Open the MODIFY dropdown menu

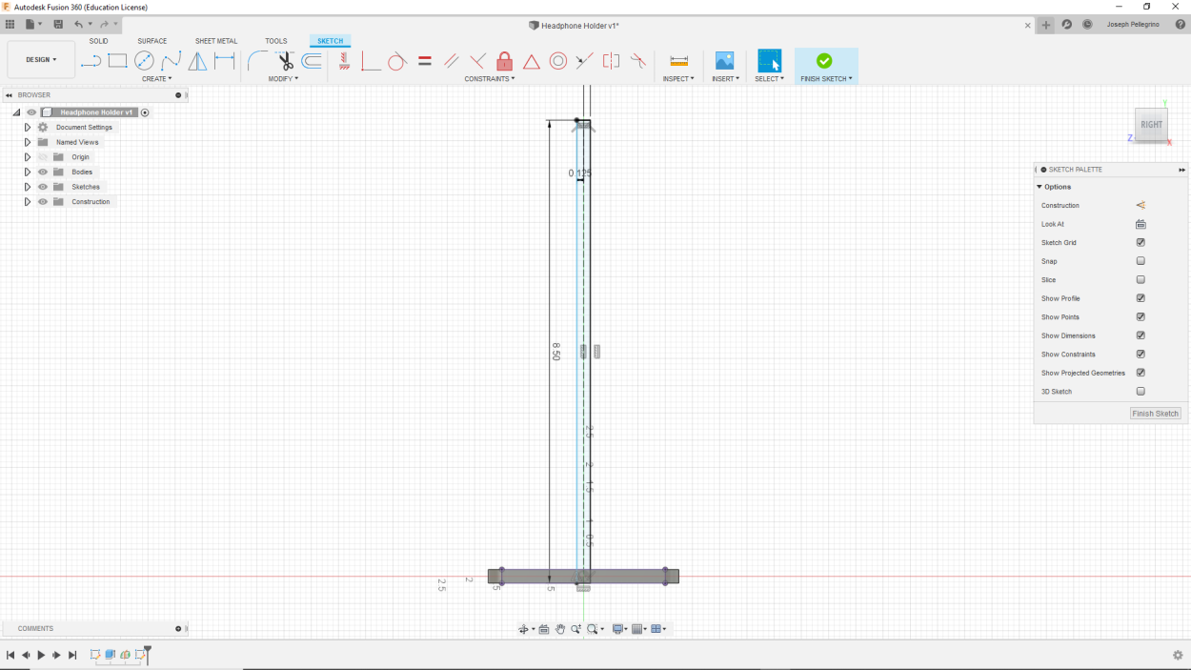click(x=283, y=79)
